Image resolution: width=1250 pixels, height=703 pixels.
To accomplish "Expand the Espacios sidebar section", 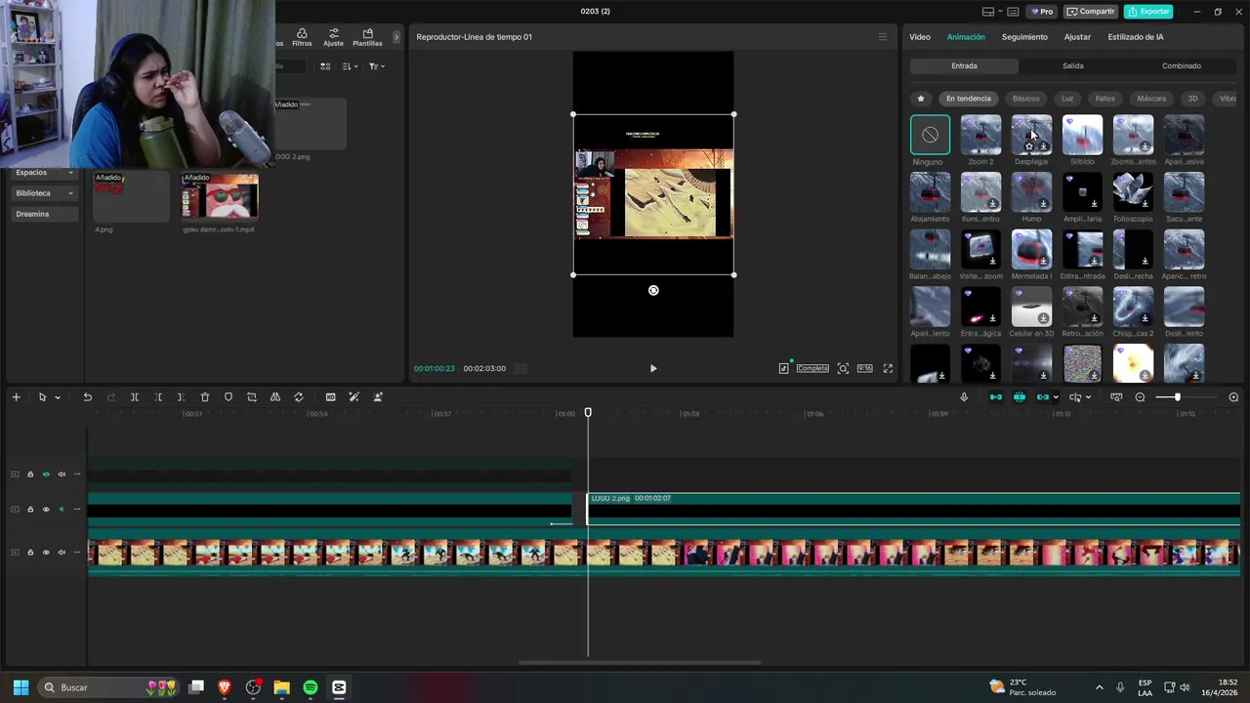I will click(x=70, y=173).
